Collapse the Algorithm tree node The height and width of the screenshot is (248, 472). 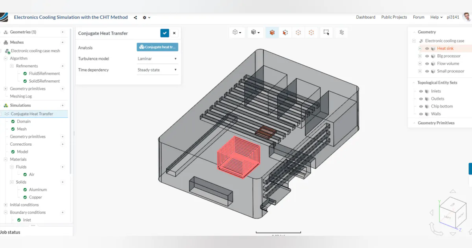tap(6, 58)
